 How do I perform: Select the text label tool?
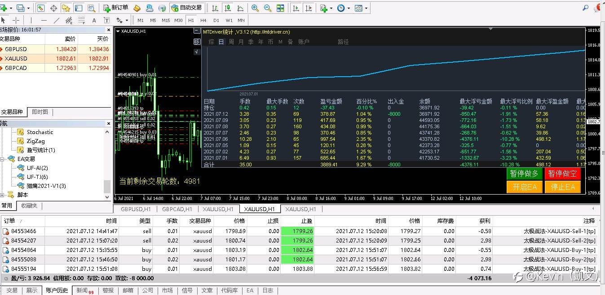click(106, 20)
